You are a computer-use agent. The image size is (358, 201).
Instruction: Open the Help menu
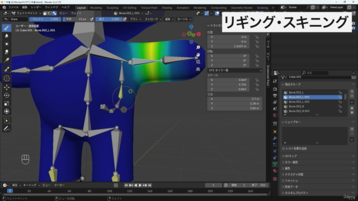point(65,7)
